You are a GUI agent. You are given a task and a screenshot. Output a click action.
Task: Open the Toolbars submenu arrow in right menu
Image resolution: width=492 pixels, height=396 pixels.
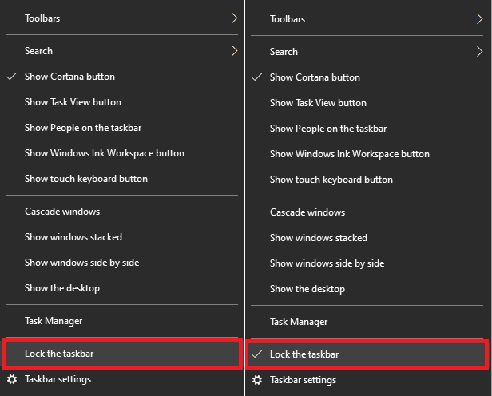click(x=479, y=18)
